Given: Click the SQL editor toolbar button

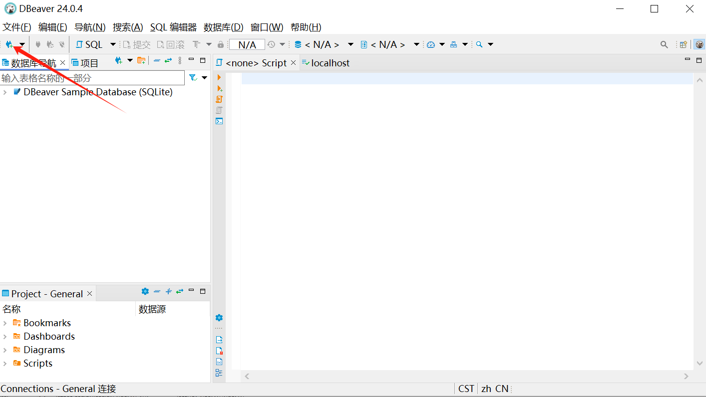Looking at the screenshot, I should tap(89, 44).
